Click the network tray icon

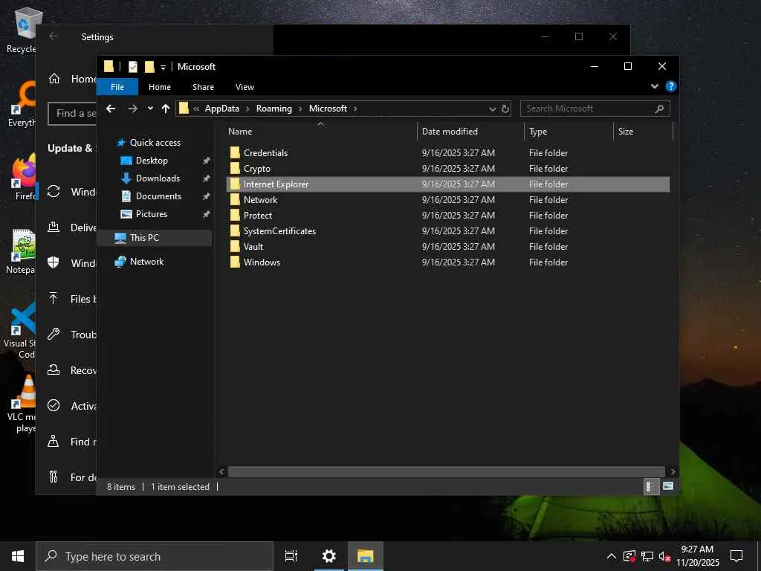647,556
